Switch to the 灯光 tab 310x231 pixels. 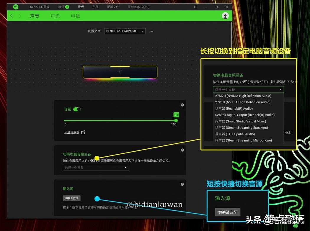coord(55,16)
